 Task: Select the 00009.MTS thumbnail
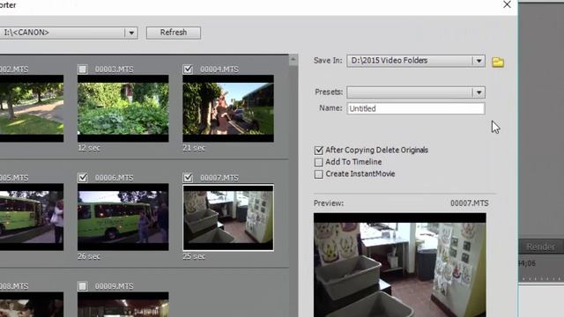tap(123, 305)
